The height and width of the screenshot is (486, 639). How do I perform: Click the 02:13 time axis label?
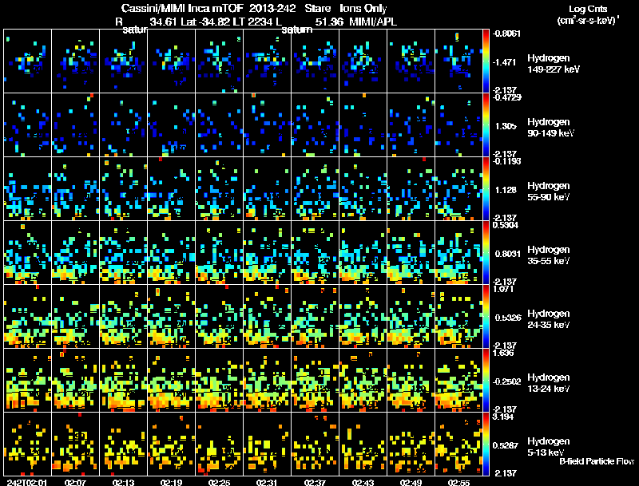[124, 482]
